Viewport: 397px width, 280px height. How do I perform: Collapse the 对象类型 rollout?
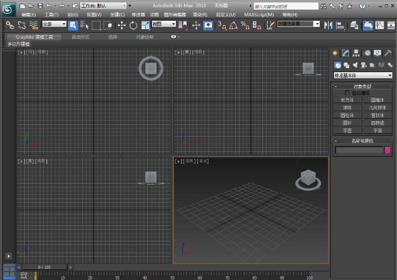363,86
